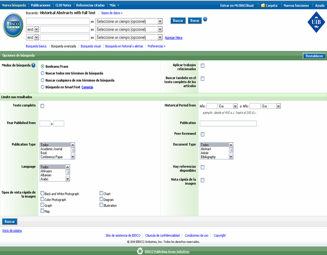Click the EBSCOhost logo

13,25
